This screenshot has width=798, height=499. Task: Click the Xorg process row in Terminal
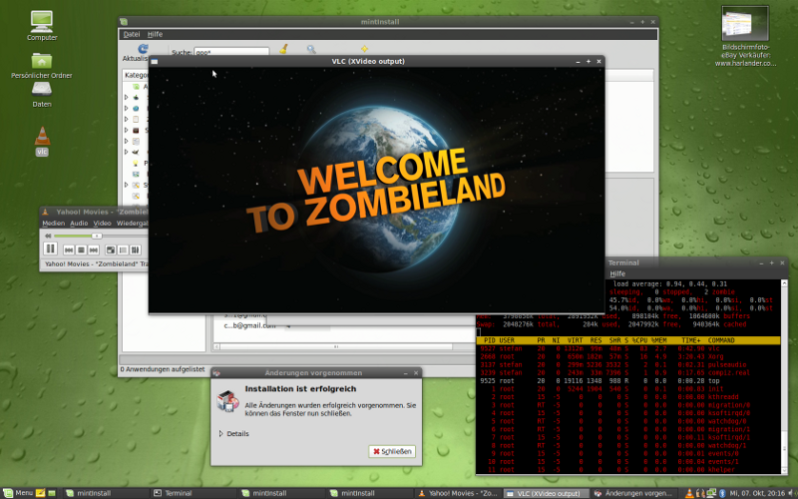[628, 356]
